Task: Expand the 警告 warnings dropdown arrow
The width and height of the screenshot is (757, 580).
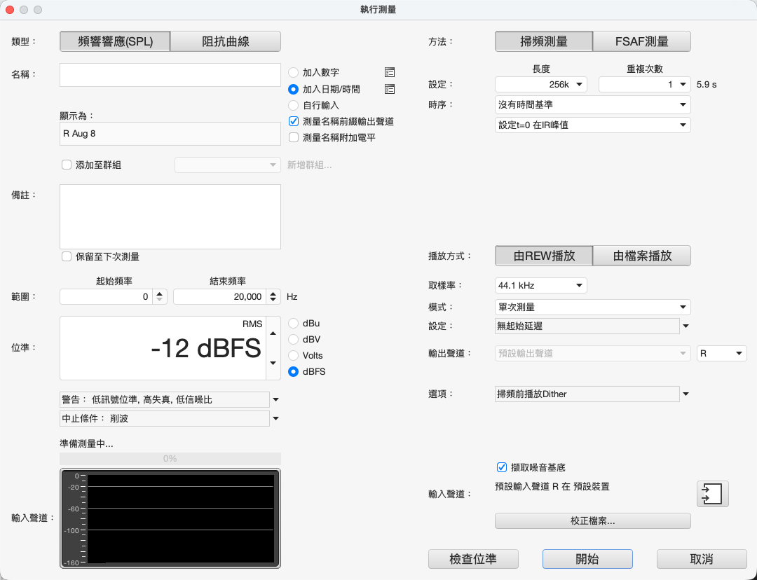Action: click(x=275, y=399)
